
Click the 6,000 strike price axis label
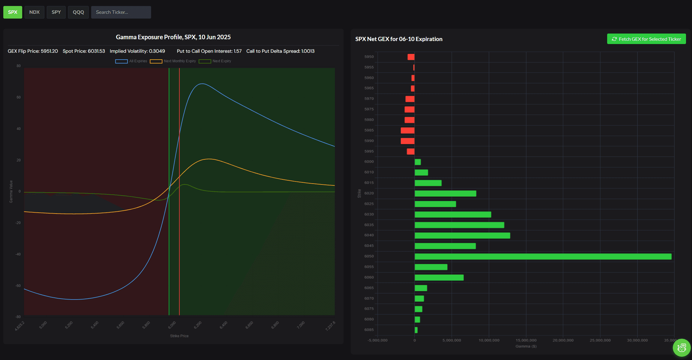coord(172,325)
